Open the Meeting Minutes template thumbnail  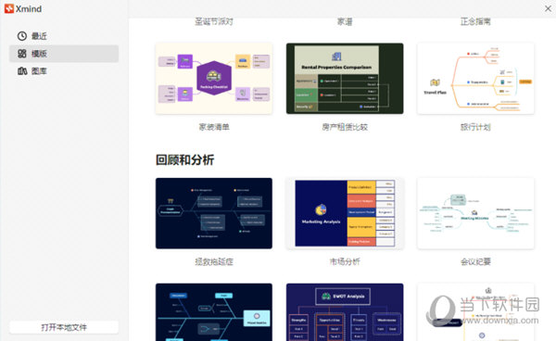pyautogui.click(x=475, y=213)
